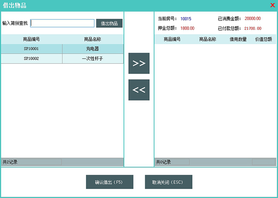Click the 借用数量 column header

click(238, 39)
